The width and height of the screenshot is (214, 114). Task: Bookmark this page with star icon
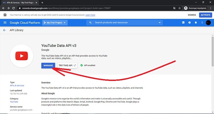tap(179, 8)
